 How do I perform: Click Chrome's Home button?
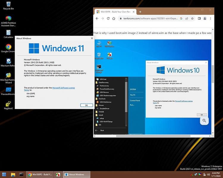tap(114, 18)
